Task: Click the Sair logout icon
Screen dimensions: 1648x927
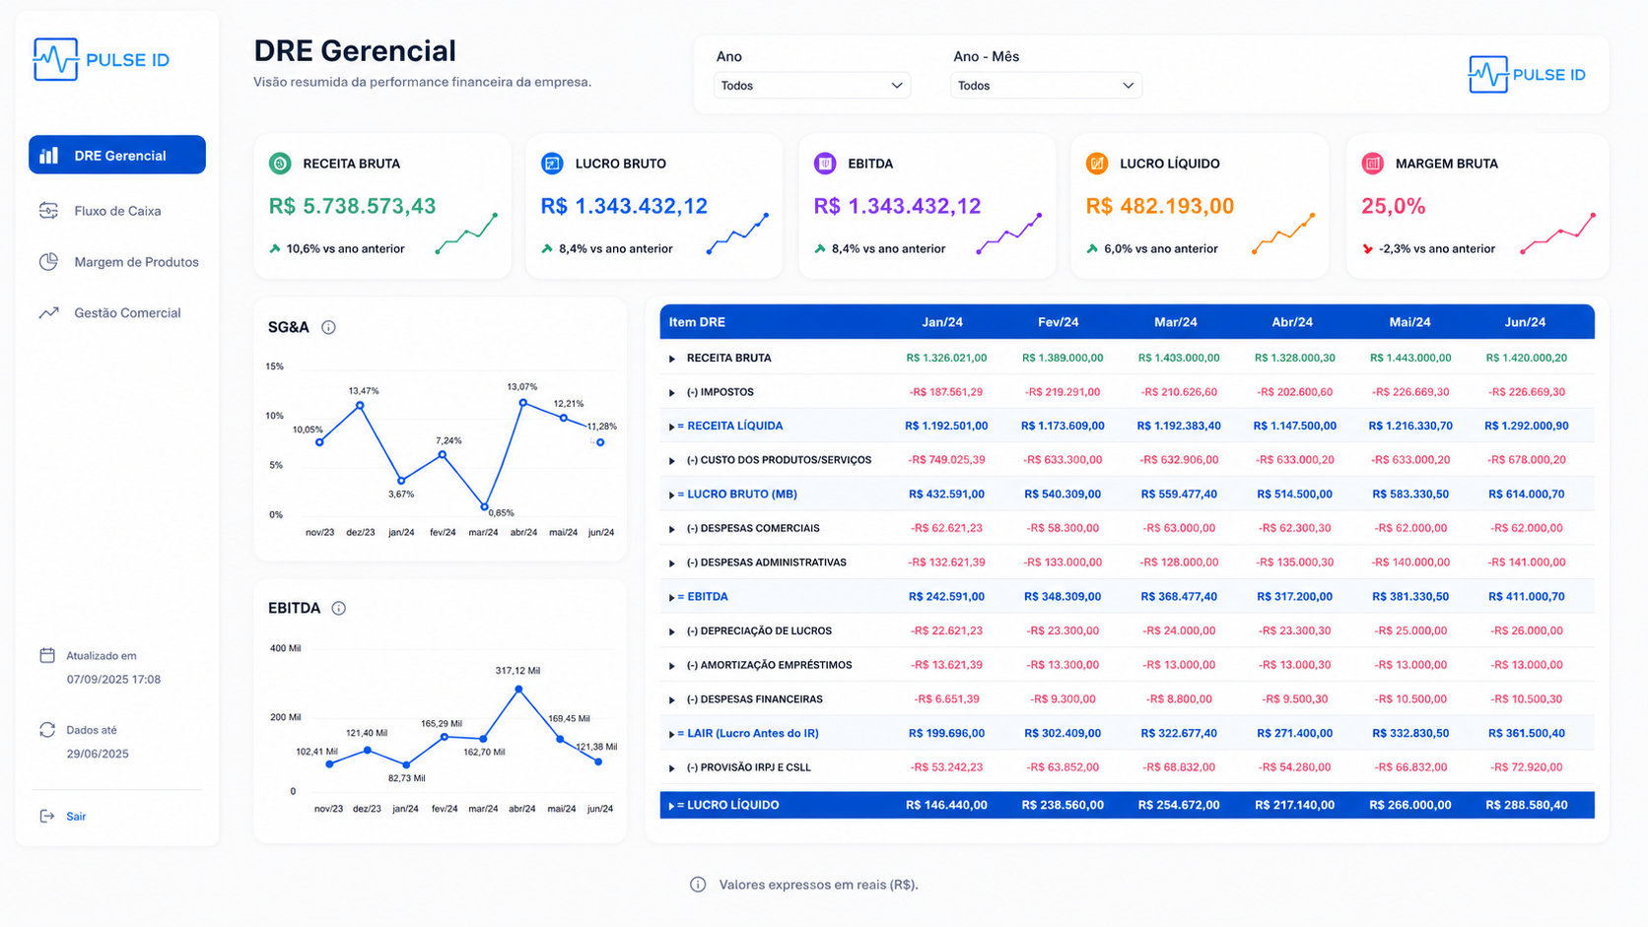Action: 46,816
